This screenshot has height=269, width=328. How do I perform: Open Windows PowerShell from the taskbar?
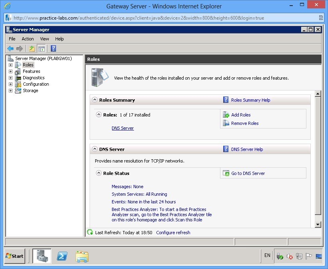pyautogui.click(x=62, y=256)
